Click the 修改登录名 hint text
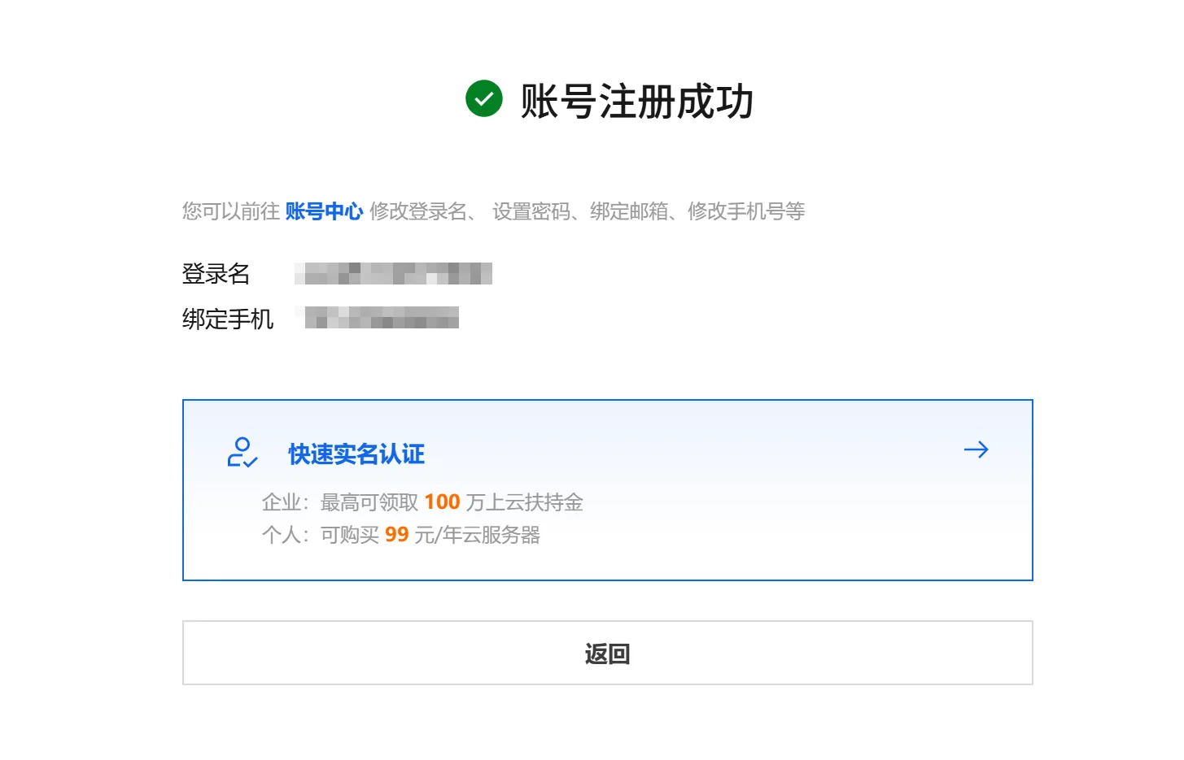The height and width of the screenshot is (760, 1184). click(x=418, y=211)
